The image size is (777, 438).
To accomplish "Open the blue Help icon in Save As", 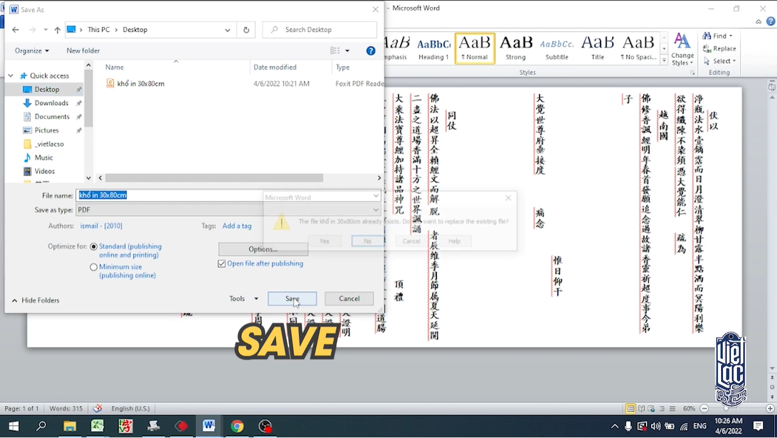I will pos(371,51).
